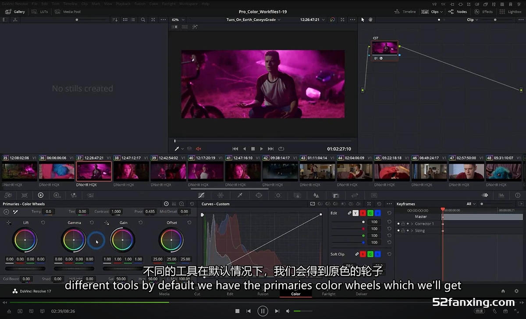Toggle the green curve channel in Edit row
This screenshot has width=526, height=319.
tap(370, 213)
